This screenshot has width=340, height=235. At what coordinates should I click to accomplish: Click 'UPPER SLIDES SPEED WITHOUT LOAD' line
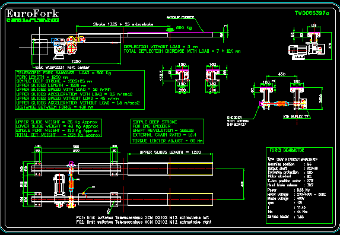click(68, 98)
